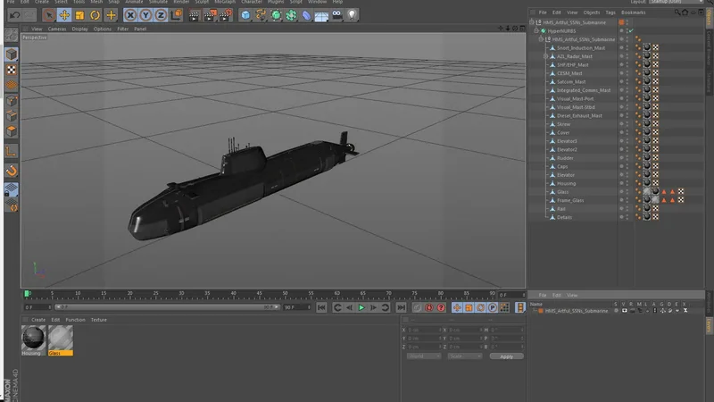Image resolution: width=714 pixels, height=402 pixels.
Task: Select the Glass material thumbnail
Action: (x=61, y=339)
